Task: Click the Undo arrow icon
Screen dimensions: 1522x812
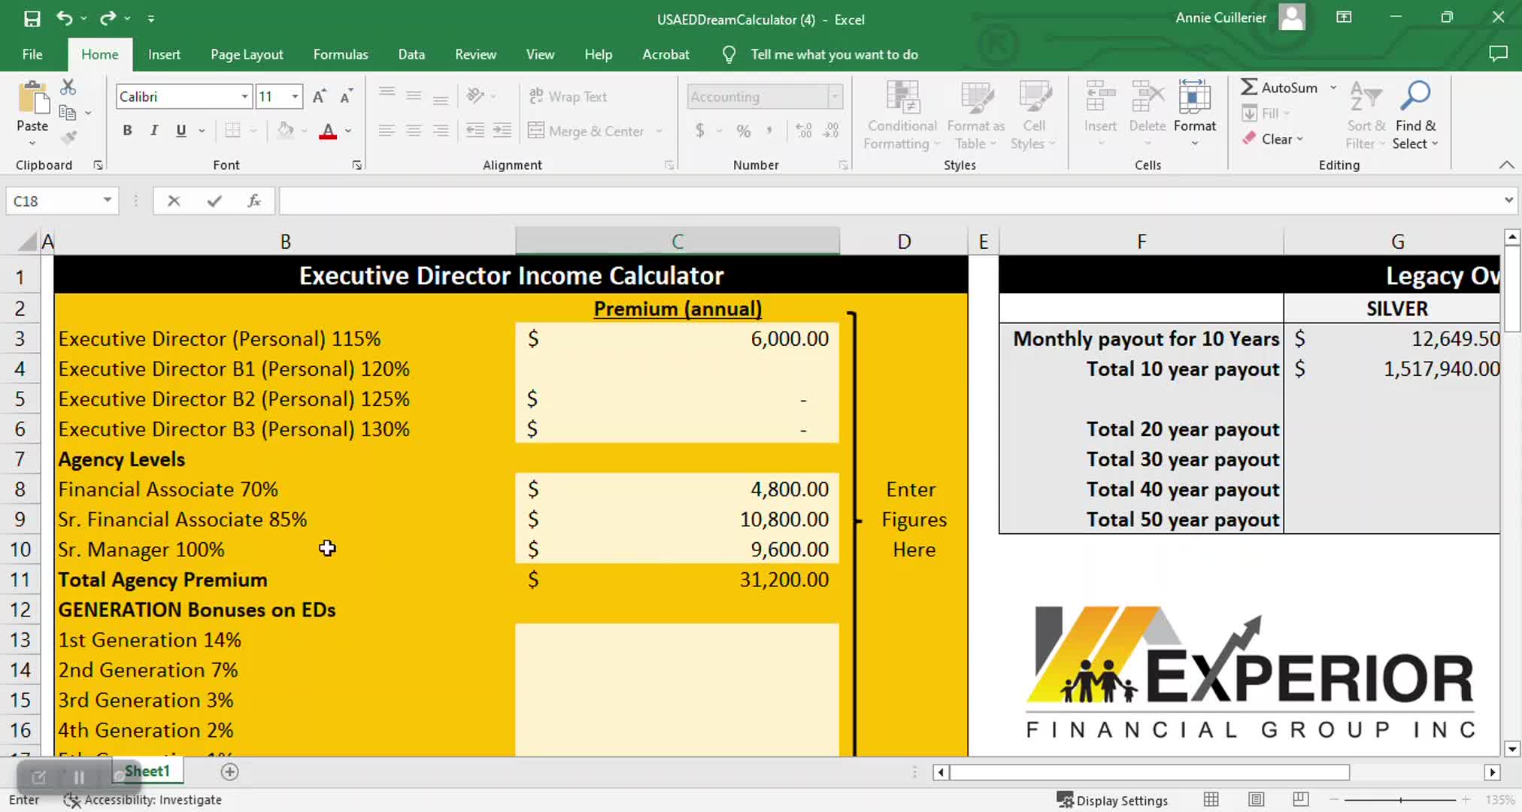Action: (x=65, y=19)
